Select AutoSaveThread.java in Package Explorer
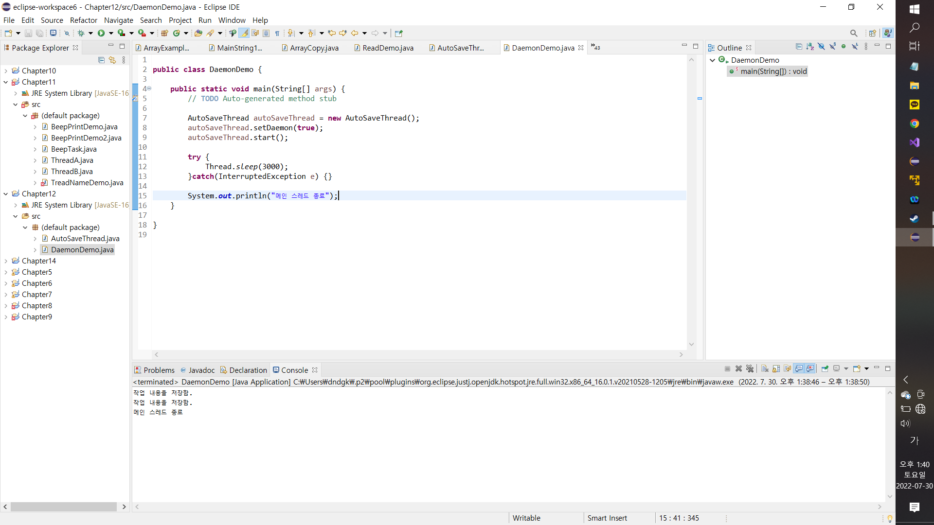 click(85, 239)
